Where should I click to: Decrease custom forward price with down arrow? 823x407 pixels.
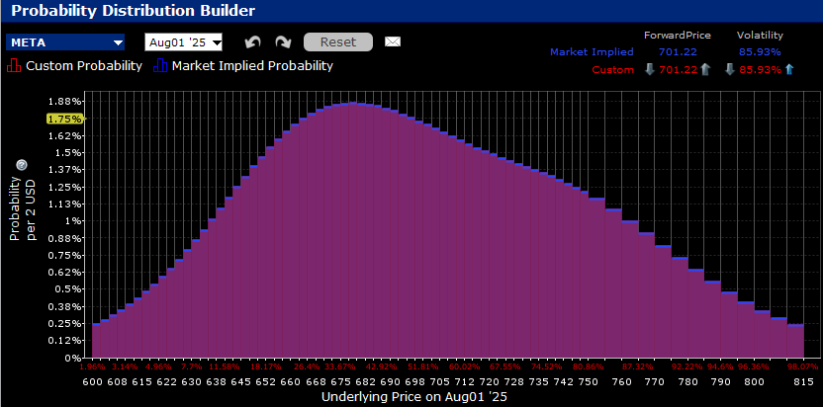pyautogui.click(x=649, y=69)
